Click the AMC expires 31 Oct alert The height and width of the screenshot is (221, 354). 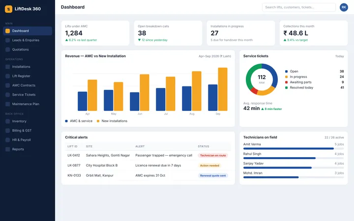point(150,175)
